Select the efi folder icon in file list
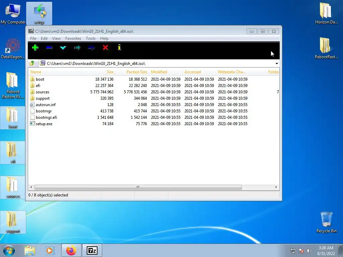Image resolution: width=343 pixels, height=257 pixels. click(x=32, y=85)
